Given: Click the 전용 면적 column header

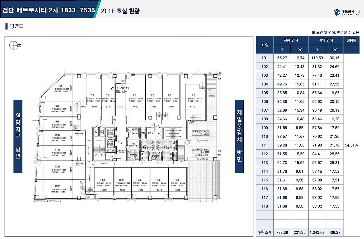Looking at the screenshot, I should (291, 41).
